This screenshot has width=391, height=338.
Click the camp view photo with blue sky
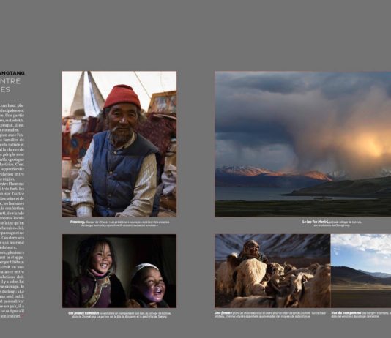(361, 271)
